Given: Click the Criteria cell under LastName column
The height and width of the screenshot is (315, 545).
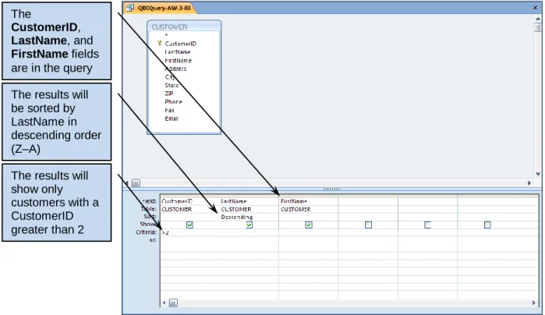Looking at the screenshot, I should [x=249, y=232].
